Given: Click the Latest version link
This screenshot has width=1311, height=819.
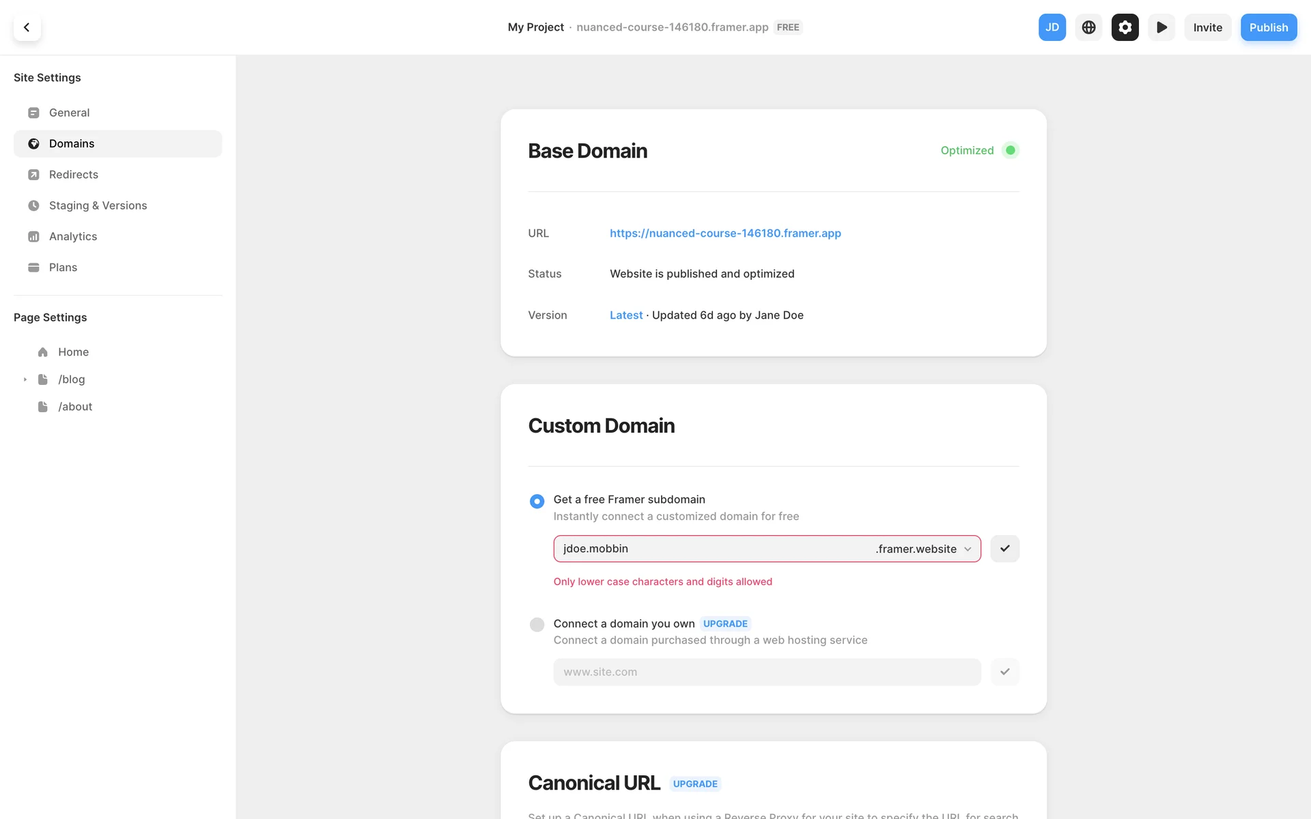Looking at the screenshot, I should [625, 315].
